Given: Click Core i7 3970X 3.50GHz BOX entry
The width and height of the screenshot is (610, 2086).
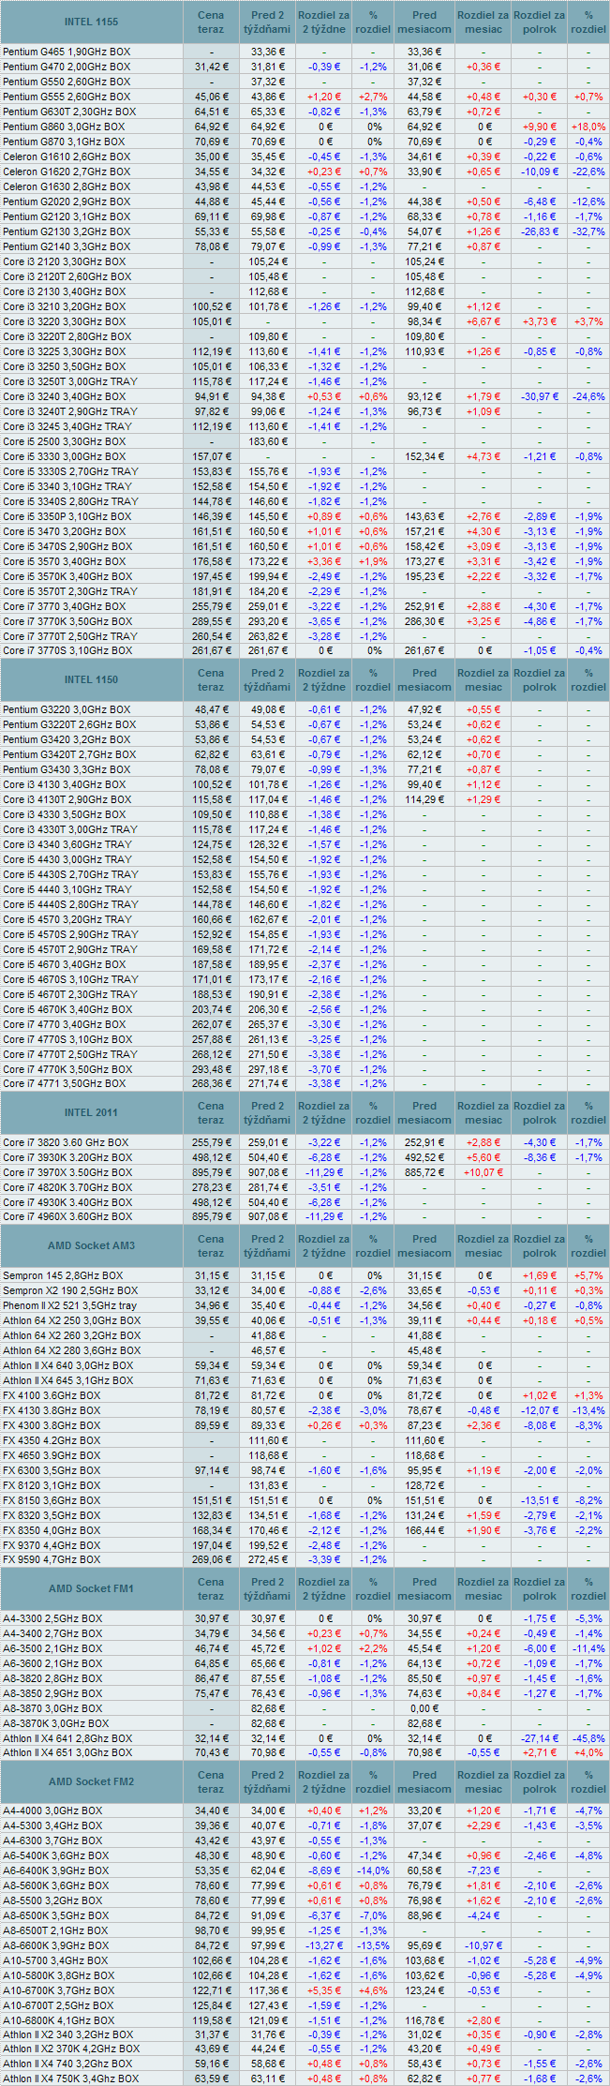Looking at the screenshot, I should coord(67,1172).
